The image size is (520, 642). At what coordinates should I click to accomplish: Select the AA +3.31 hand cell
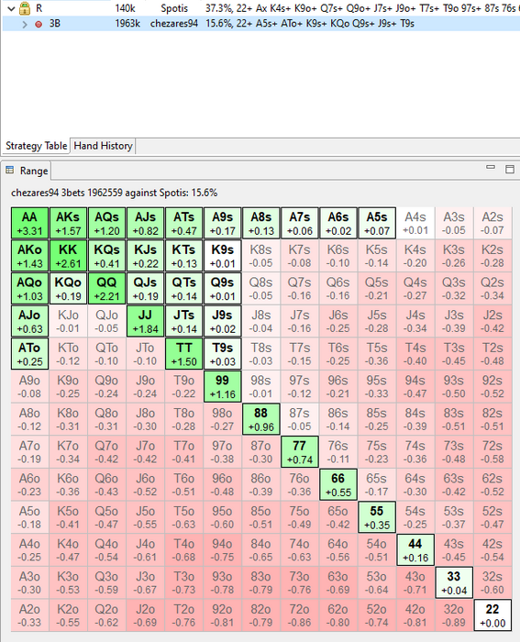pyautogui.click(x=29, y=223)
